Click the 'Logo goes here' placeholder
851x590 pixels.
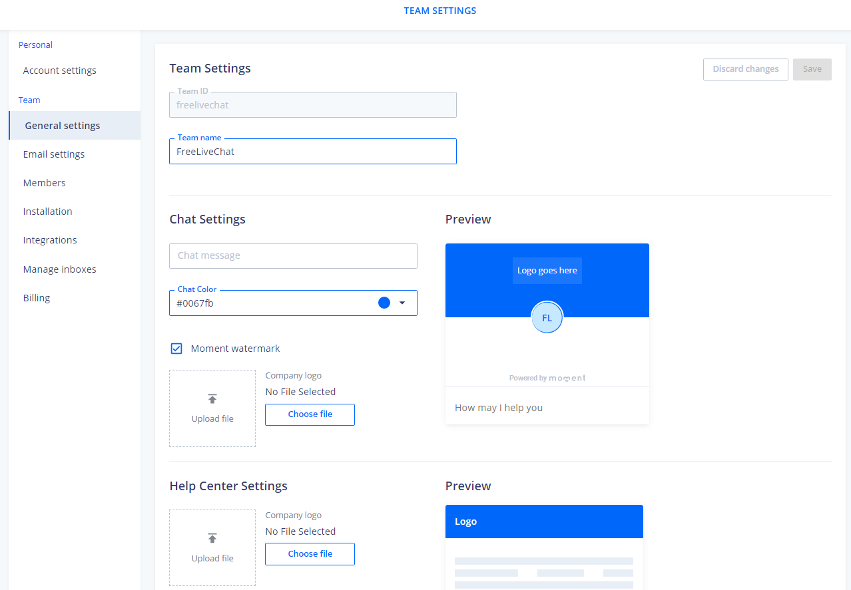547,271
